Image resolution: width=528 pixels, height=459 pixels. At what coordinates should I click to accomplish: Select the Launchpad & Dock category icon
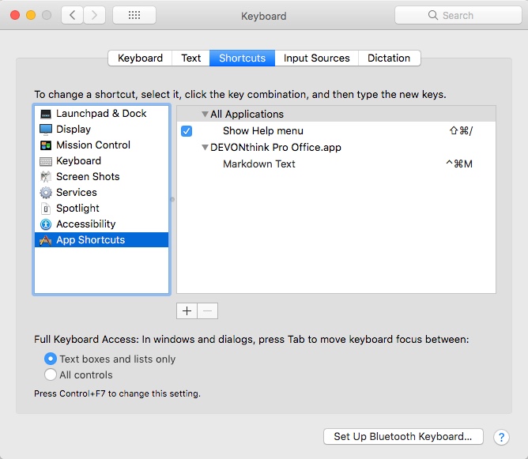tap(46, 114)
